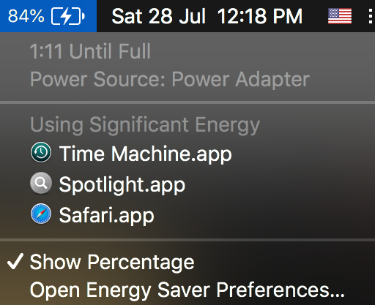Click the Safari compass icon
Image resolution: width=375 pixels, height=305 pixels.
coord(41,214)
